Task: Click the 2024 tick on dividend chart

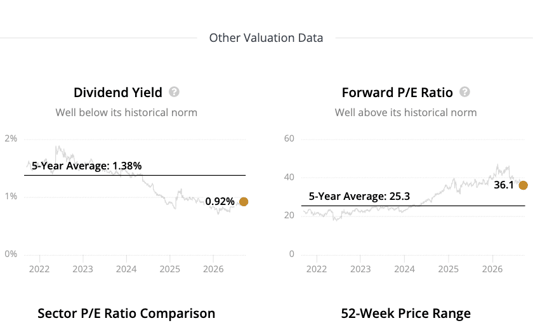Action: click(x=126, y=269)
